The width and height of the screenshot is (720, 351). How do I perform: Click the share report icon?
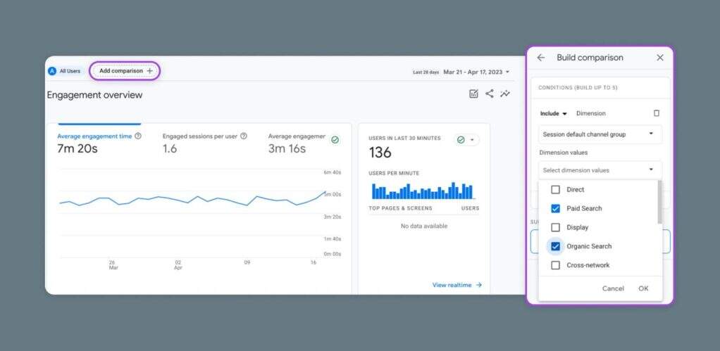[x=490, y=94]
